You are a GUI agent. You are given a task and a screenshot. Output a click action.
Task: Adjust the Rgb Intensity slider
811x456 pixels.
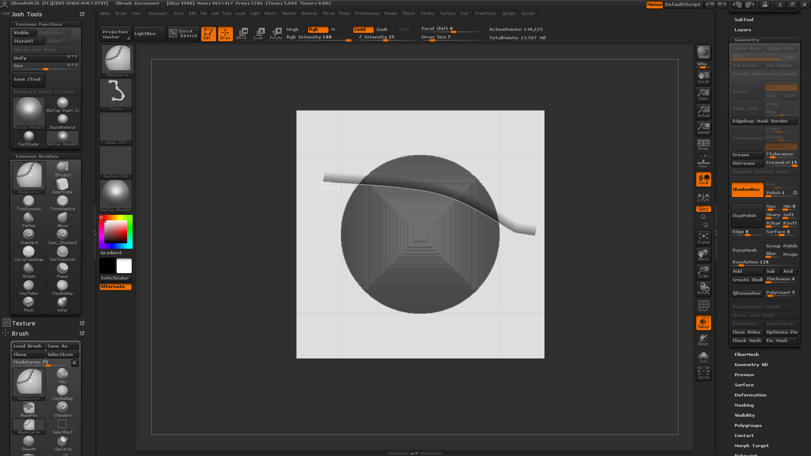318,37
